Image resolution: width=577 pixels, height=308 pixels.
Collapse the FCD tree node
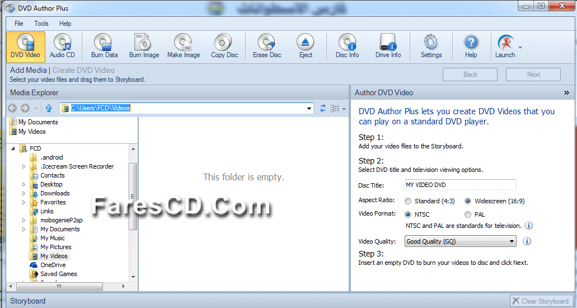pos(13,148)
